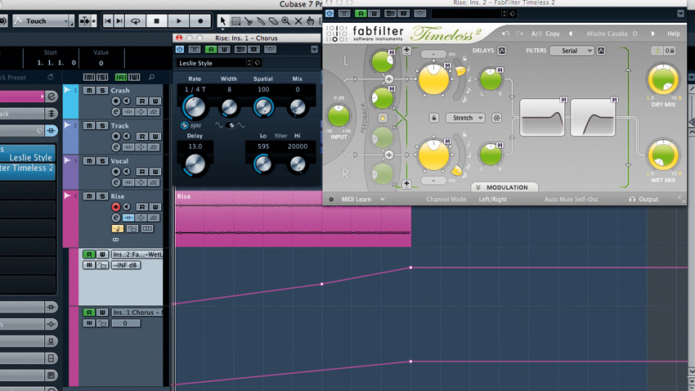Expand the MODULATION section tab
695x391 pixels.
coord(504,187)
